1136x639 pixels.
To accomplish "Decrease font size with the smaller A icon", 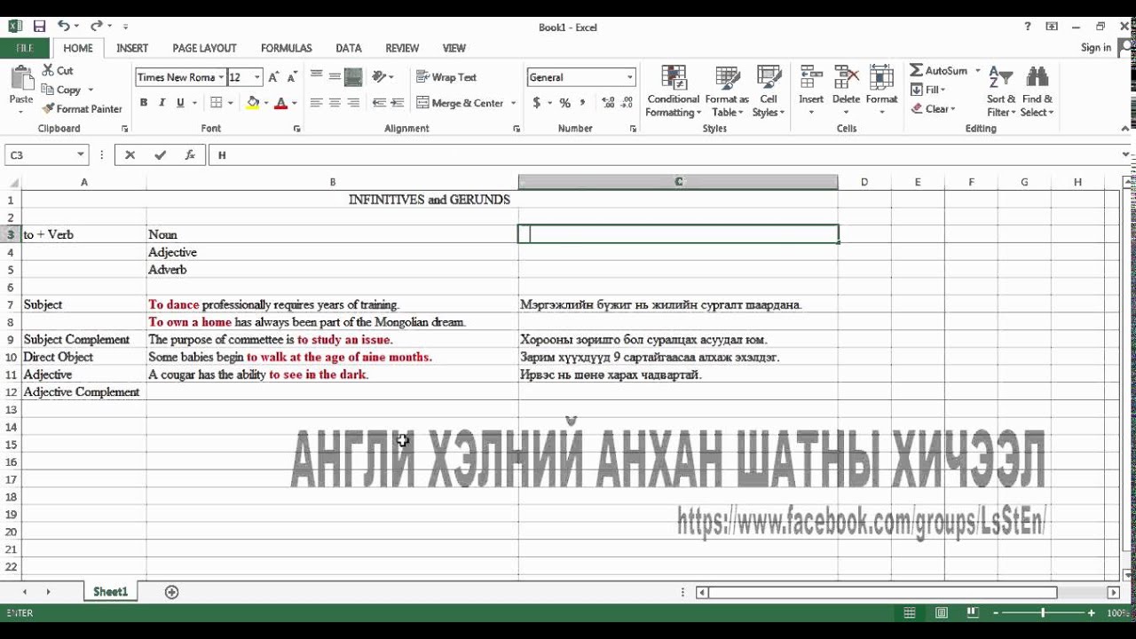I will [x=292, y=77].
